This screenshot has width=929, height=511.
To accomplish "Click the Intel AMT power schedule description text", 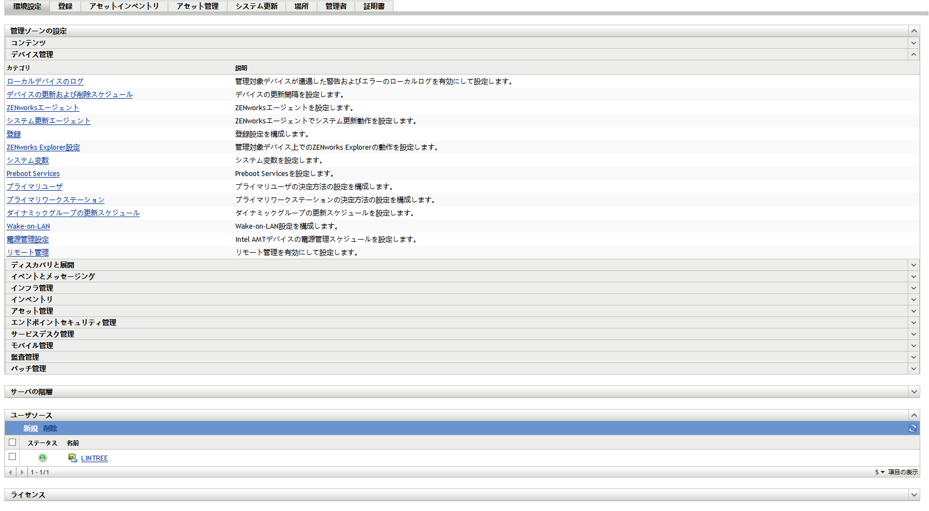I will pyautogui.click(x=326, y=239).
